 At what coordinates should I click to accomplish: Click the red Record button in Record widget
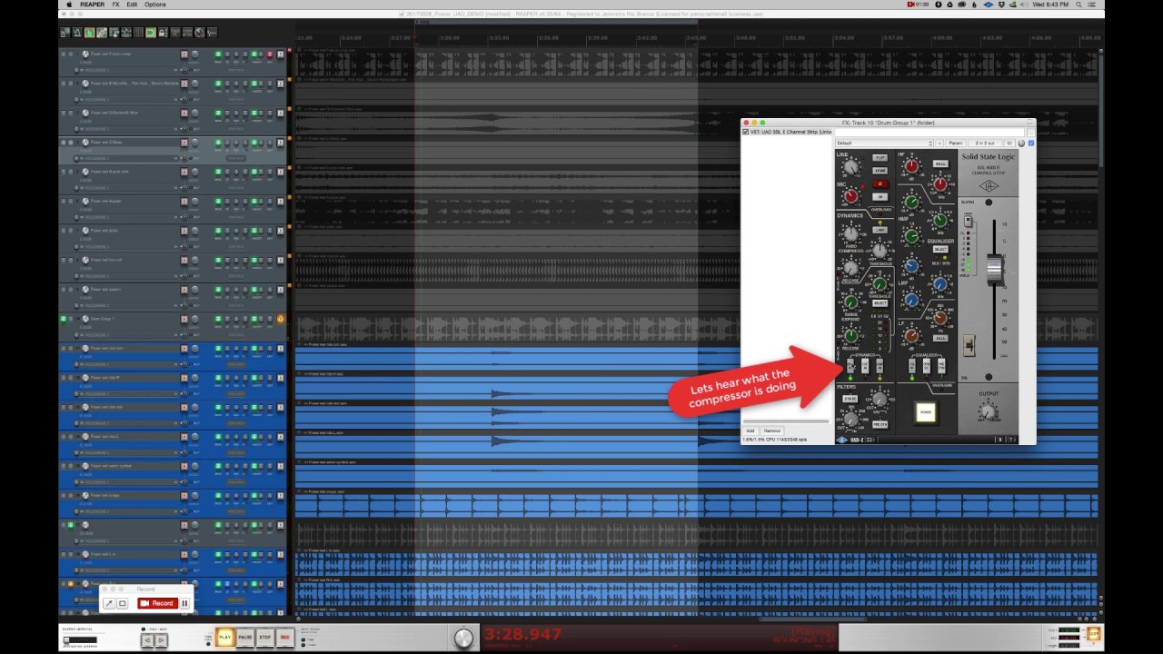tap(156, 603)
